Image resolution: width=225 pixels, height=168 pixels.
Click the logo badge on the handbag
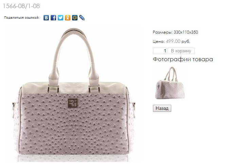click(x=73, y=103)
